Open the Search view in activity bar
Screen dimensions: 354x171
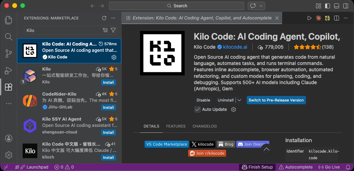[x=9, y=37]
